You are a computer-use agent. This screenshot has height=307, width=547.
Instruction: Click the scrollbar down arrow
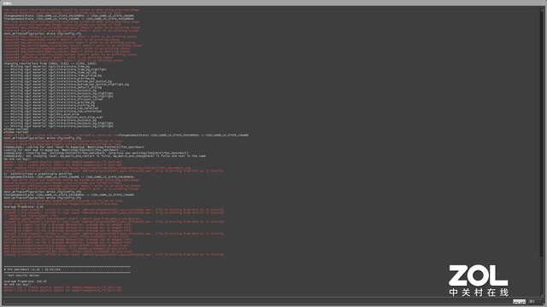click(x=542, y=295)
